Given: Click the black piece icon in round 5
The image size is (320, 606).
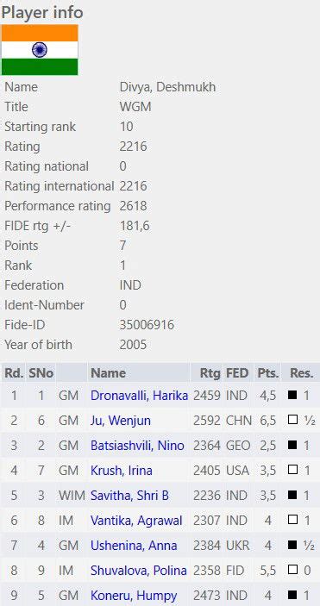Looking at the screenshot, I should [292, 495].
